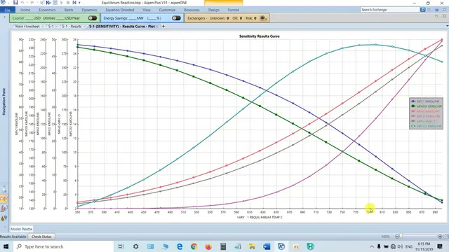This screenshot has height=252, width=449.
Task: Click the Stop run square icon
Action: tap(68, 3)
